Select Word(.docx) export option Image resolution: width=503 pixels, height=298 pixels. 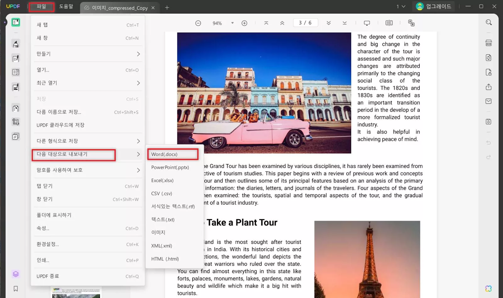pyautogui.click(x=172, y=154)
